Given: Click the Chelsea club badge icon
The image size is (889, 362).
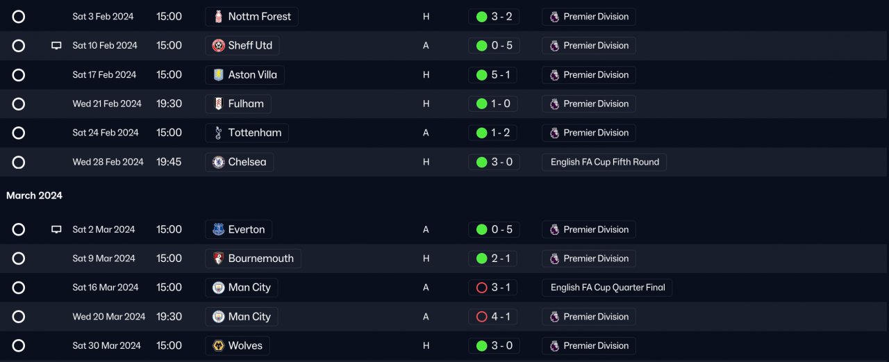Looking at the screenshot, I should point(219,162).
